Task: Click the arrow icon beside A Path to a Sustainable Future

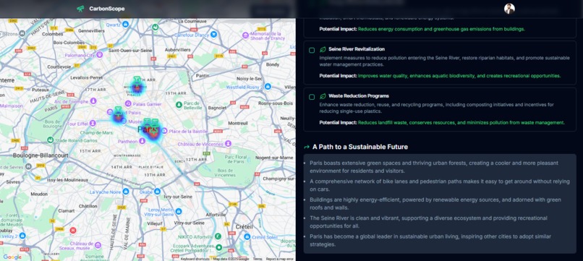Action: pyautogui.click(x=307, y=147)
